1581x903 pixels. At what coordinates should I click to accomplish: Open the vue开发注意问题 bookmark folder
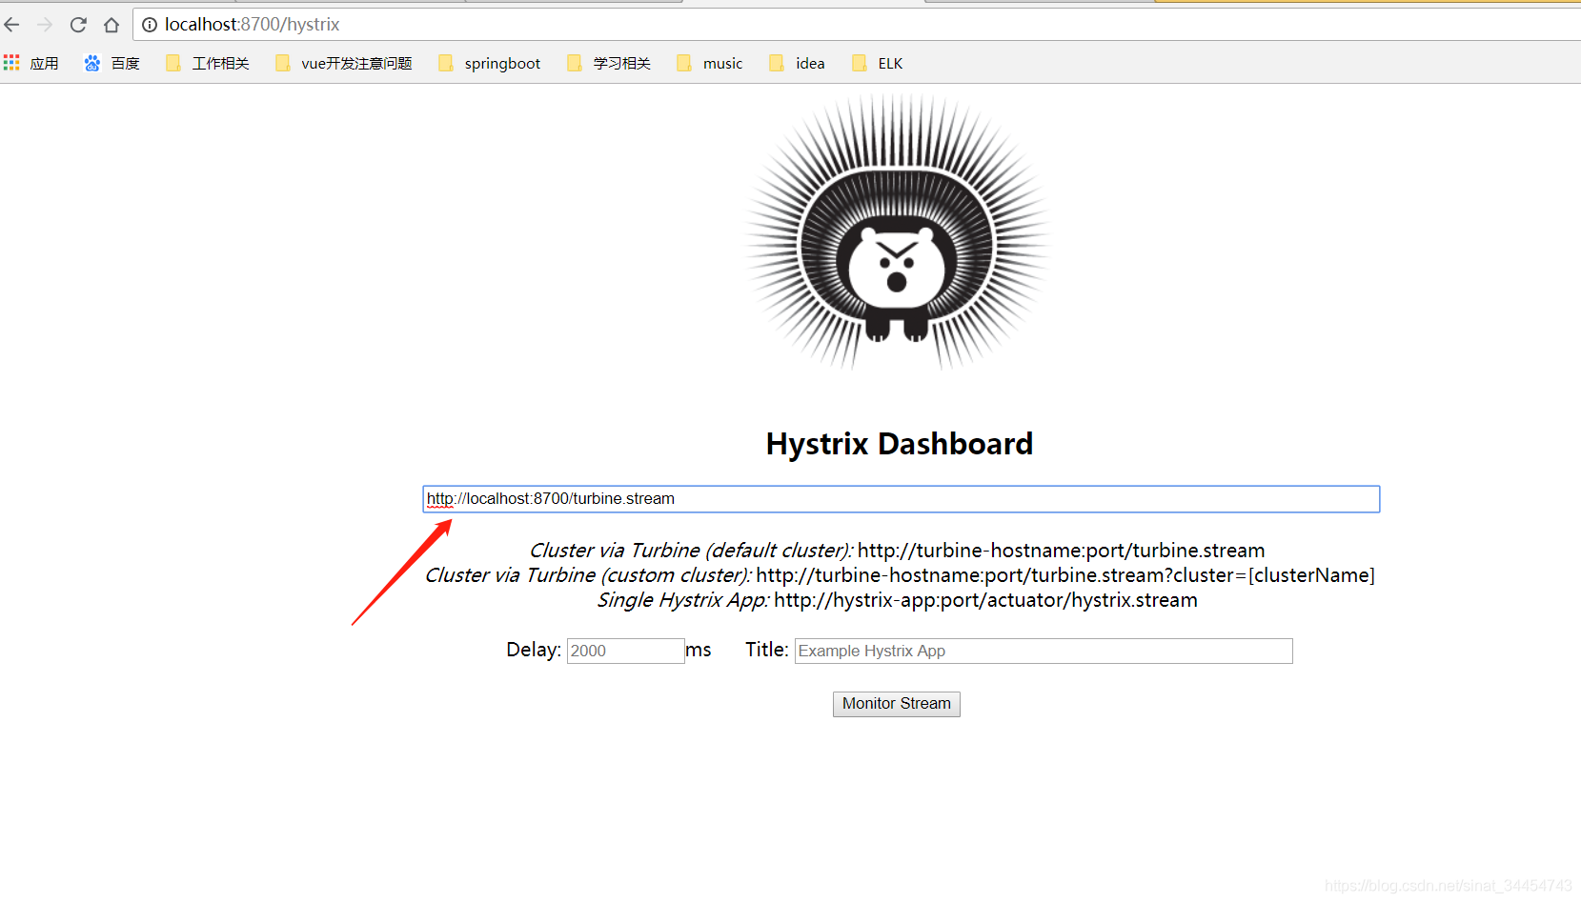point(344,63)
